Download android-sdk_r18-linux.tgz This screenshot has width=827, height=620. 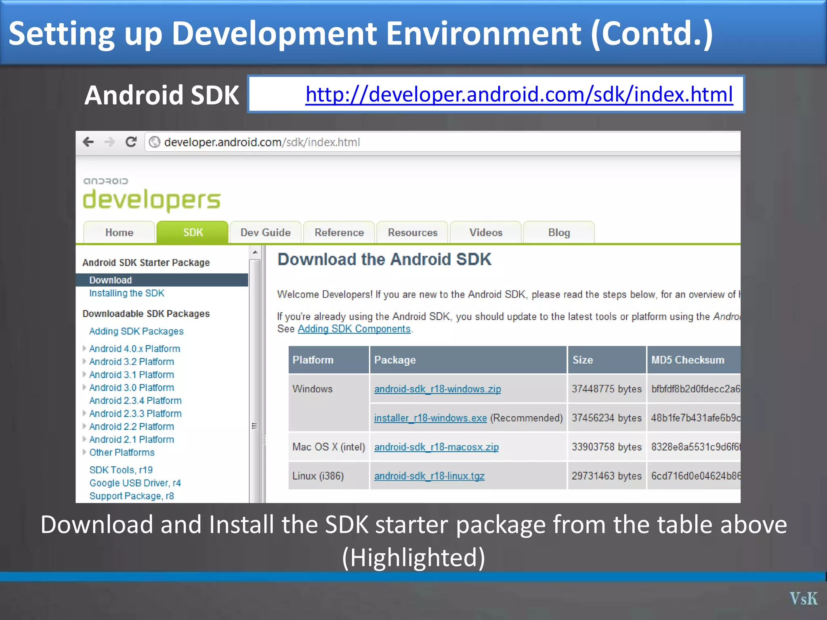pos(429,476)
